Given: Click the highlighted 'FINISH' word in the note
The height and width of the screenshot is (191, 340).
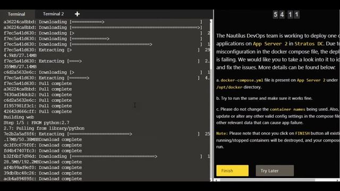Looking at the screenshot, I should tap(302, 133).
